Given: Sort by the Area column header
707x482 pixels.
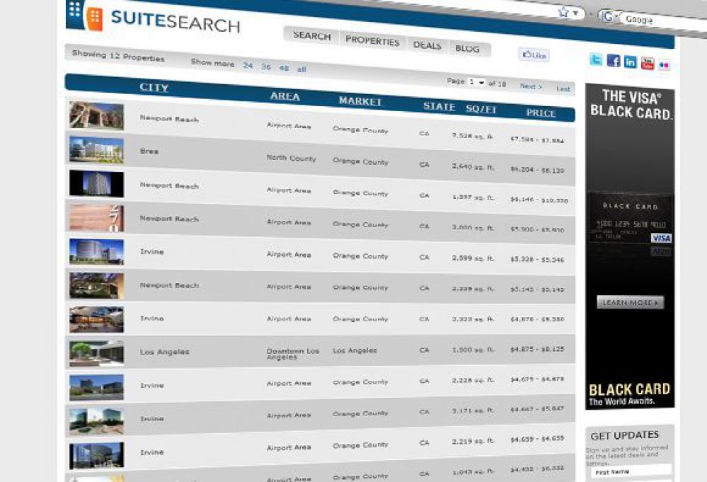Looking at the screenshot, I should click(x=284, y=96).
